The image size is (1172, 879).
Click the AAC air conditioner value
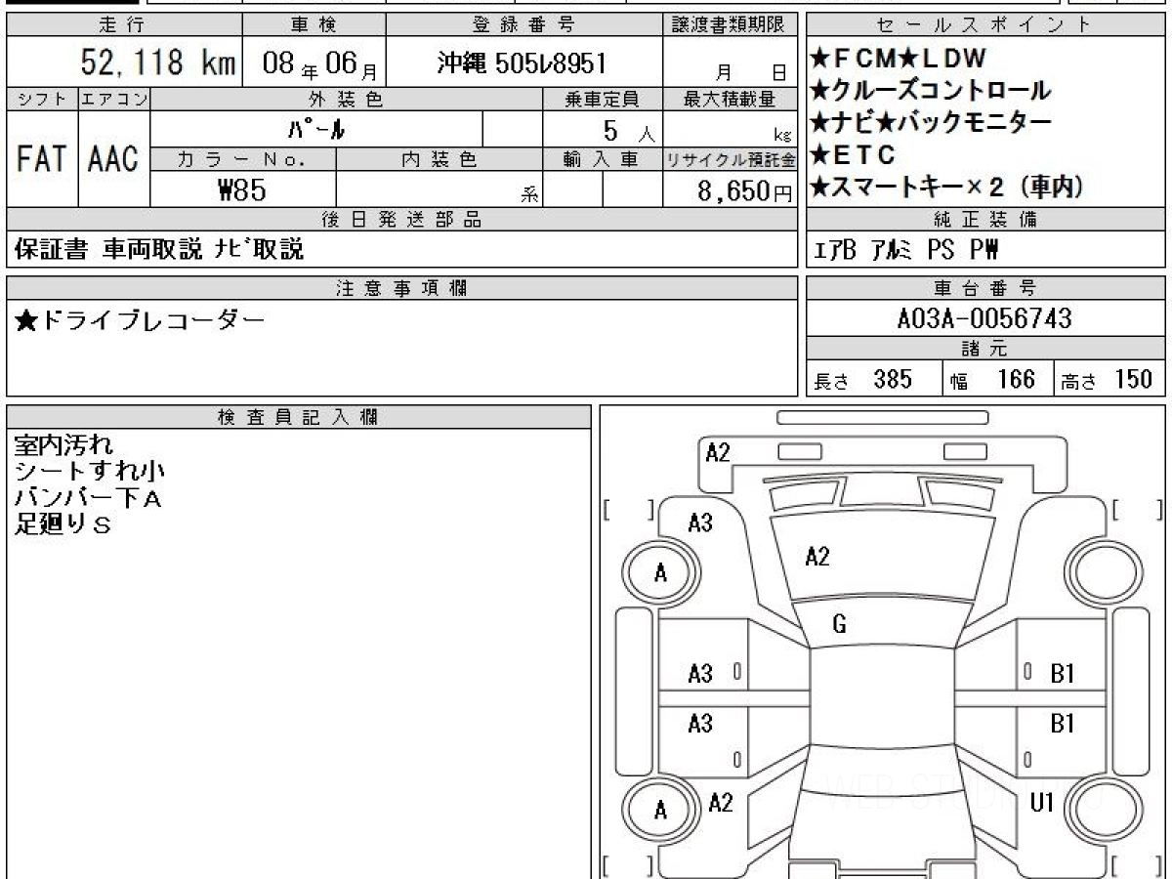[x=113, y=160]
